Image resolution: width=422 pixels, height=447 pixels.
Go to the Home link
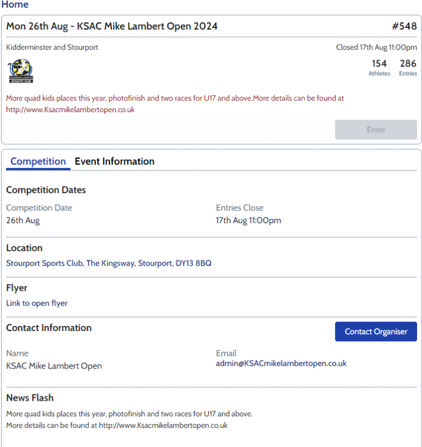click(15, 5)
